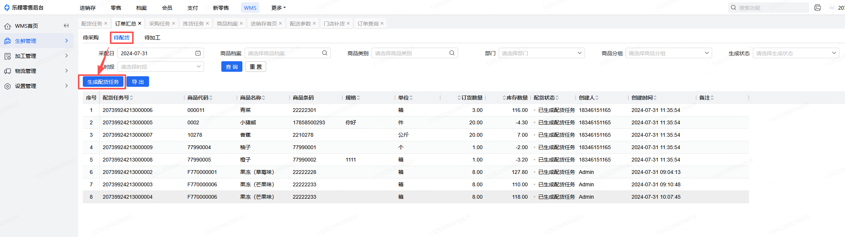
Task: Open the 部门 dropdown
Action: click(542, 53)
